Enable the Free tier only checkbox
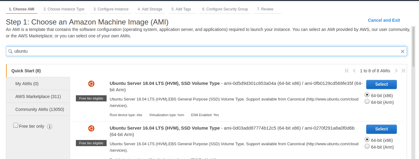 point(16,125)
